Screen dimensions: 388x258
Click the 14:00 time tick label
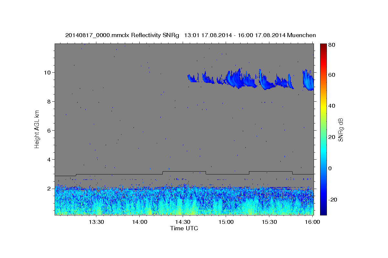click(140, 222)
